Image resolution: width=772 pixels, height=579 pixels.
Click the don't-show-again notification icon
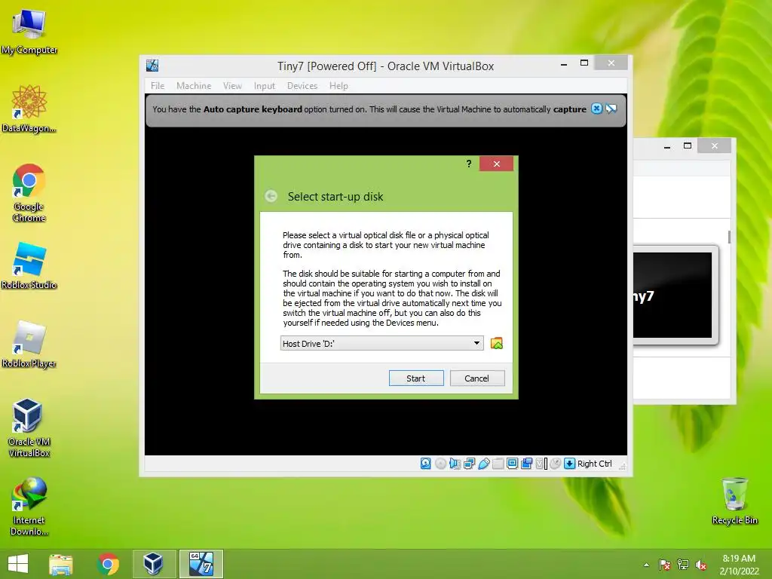tap(611, 109)
